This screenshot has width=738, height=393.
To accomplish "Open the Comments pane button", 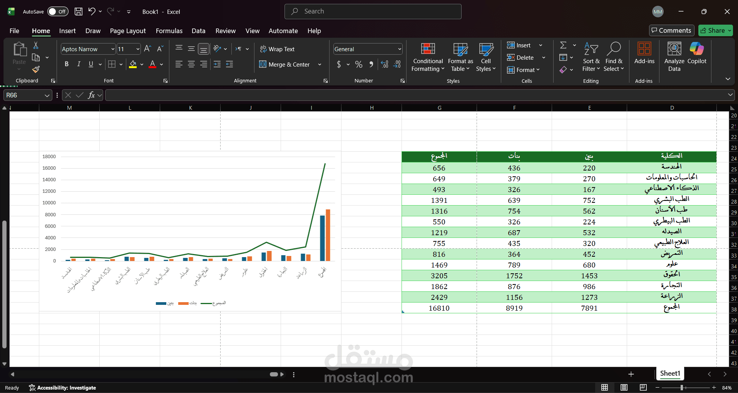I will click(x=671, y=30).
